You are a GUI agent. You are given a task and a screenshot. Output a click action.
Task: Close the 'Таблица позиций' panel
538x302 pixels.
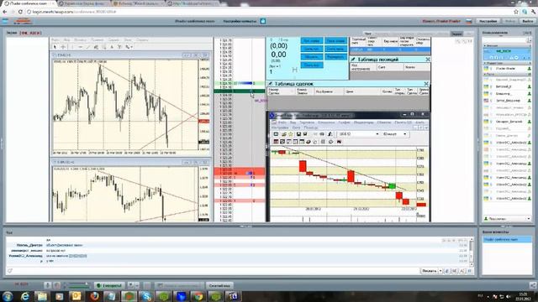(428, 60)
